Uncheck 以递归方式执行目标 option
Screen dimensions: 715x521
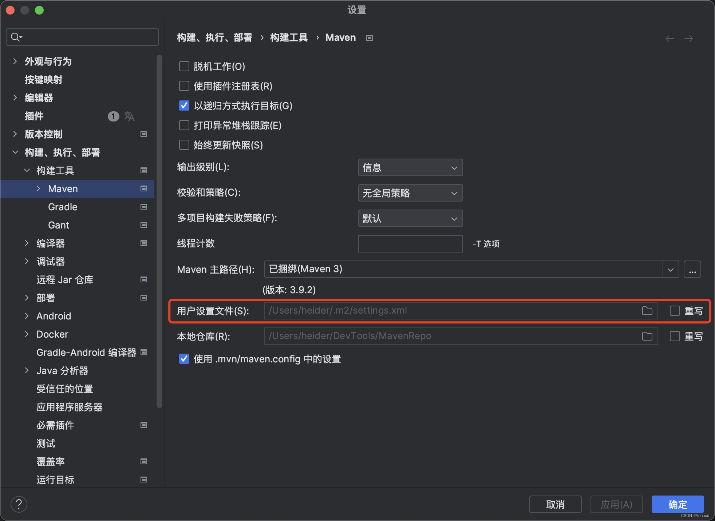[184, 106]
